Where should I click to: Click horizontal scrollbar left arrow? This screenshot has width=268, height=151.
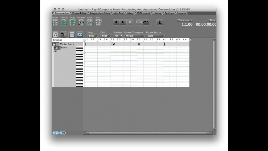click(x=85, y=133)
